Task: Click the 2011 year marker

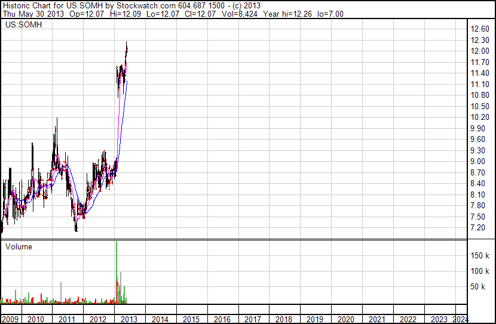Action: (x=67, y=319)
